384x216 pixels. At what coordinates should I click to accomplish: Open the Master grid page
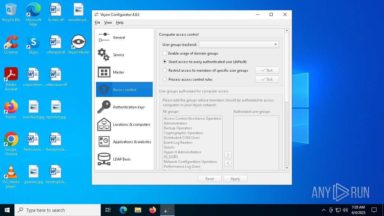tap(124, 72)
